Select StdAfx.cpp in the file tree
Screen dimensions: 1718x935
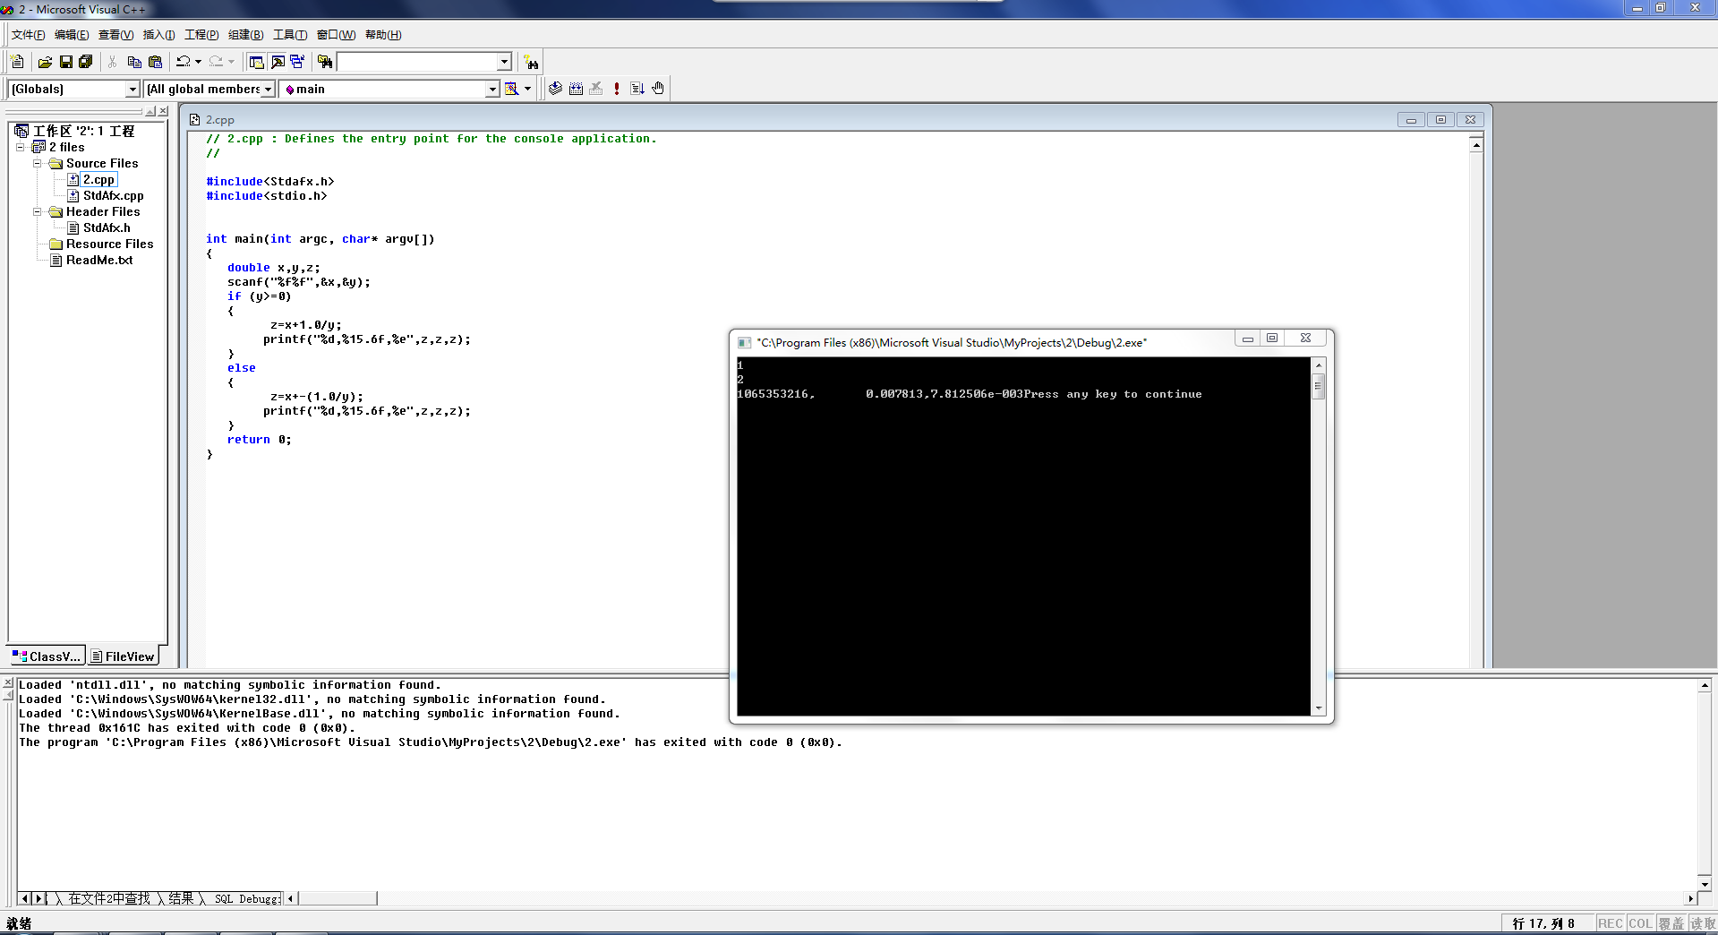click(x=113, y=195)
